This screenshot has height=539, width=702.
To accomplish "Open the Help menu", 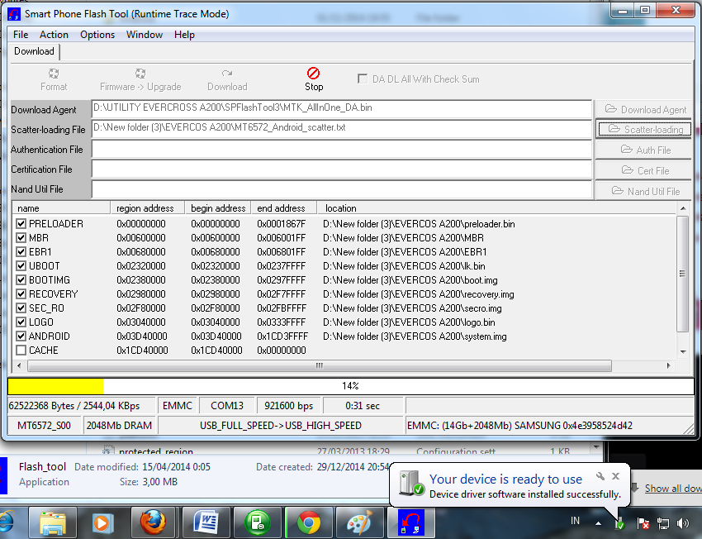I will (184, 35).
